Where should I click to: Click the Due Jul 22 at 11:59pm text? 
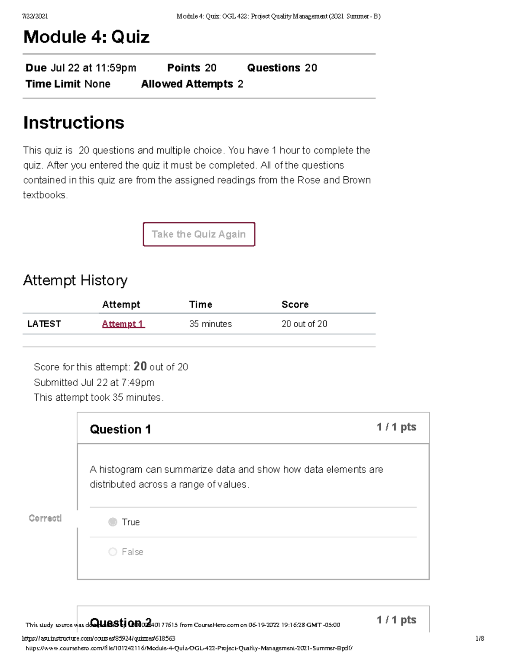click(81, 68)
